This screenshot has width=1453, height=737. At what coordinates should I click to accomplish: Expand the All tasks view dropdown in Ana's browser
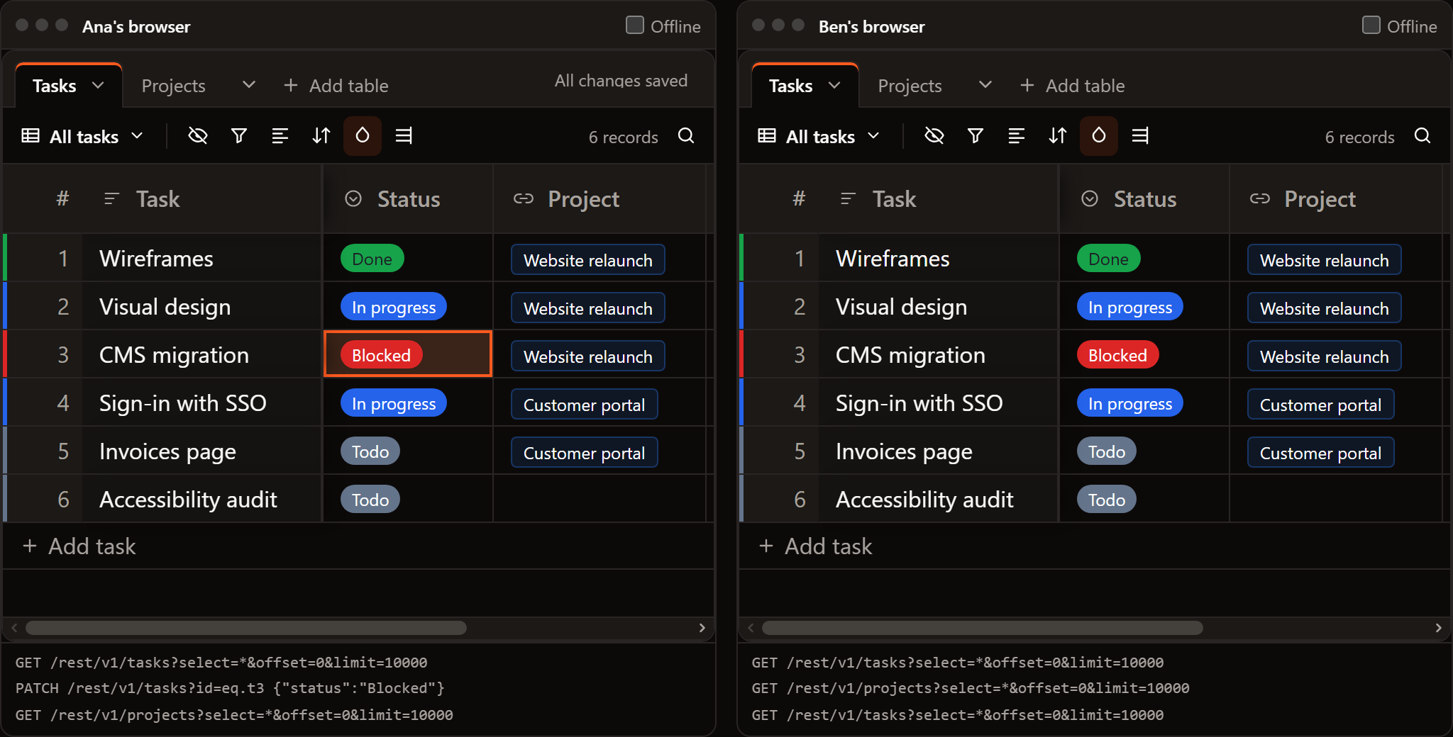(x=83, y=136)
